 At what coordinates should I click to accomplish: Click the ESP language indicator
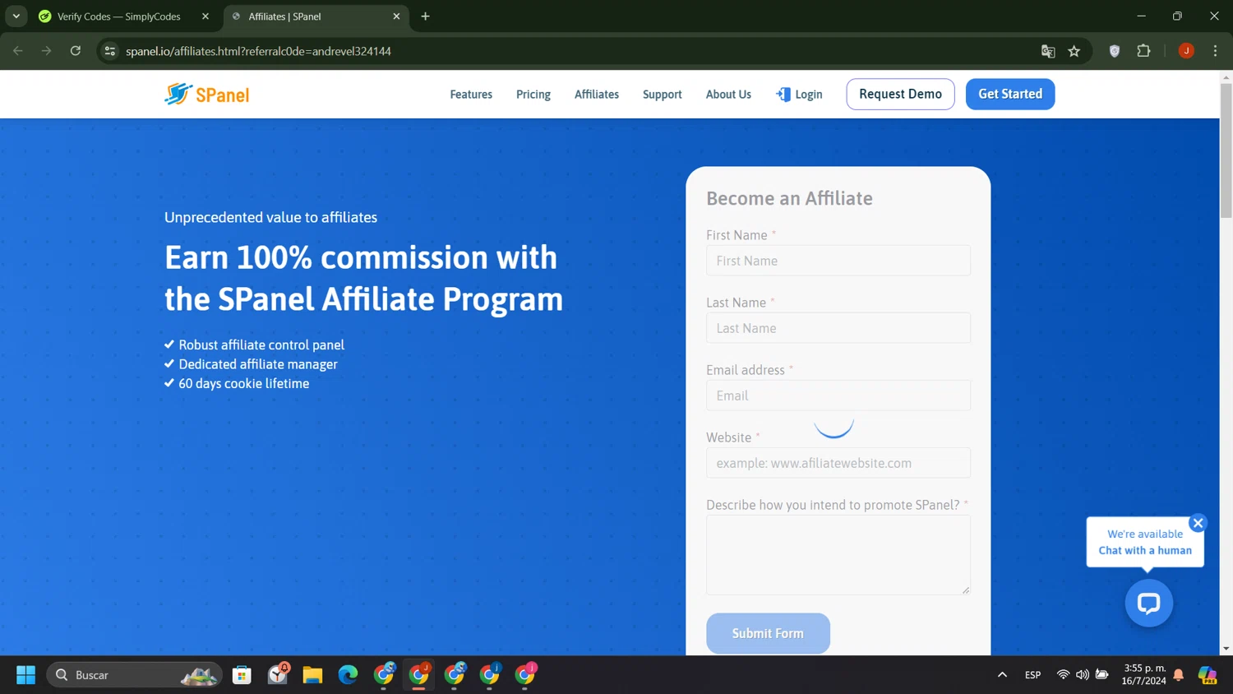tap(1033, 675)
